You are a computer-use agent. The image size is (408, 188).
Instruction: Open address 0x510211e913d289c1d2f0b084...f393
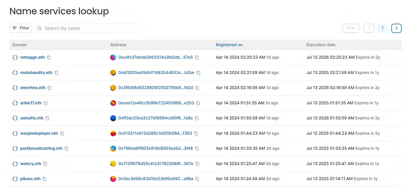pyautogui.click(x=155, y=134)
